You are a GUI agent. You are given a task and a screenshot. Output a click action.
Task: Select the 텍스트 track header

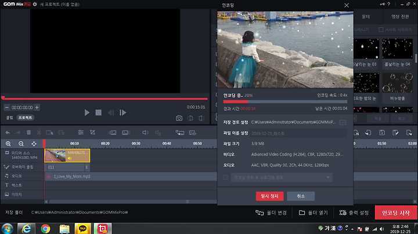pyautogui.click(x=23, y=185)
